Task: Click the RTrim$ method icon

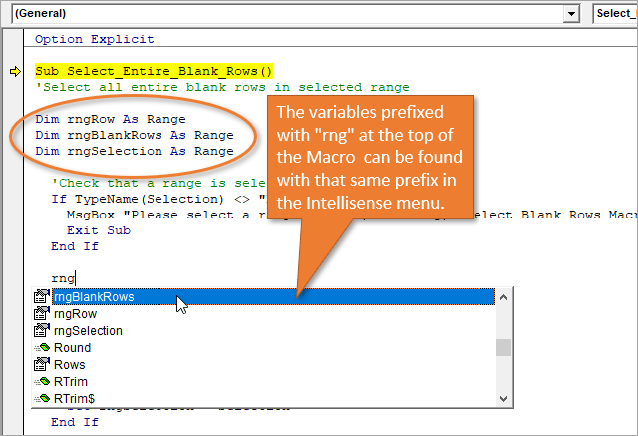Action: (x=42, y=399)
